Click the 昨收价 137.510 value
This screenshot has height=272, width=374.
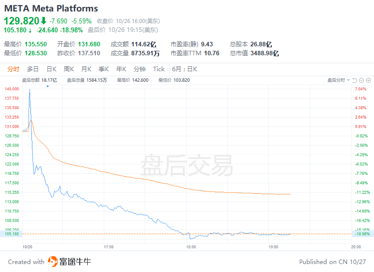89,53
